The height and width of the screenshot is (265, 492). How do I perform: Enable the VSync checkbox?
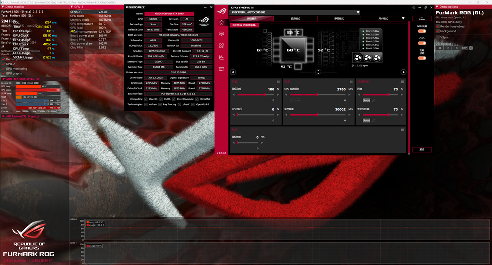[x=438, y=37]
